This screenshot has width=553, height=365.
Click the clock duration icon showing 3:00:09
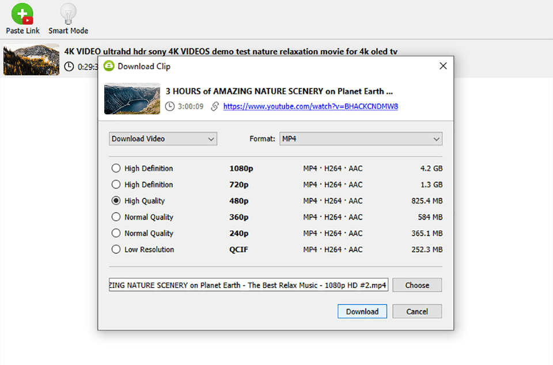170,106
